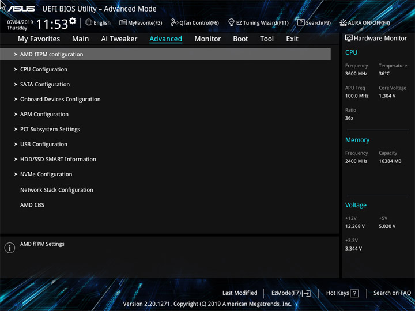415x311 pixels.
Task: Click Core Voltage value 1.304 V
Action: tap(387, 96)
